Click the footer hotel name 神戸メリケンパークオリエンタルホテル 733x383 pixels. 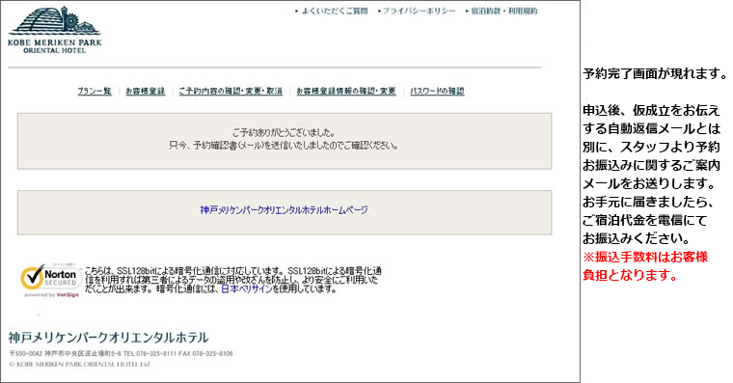tap(108, 337)
